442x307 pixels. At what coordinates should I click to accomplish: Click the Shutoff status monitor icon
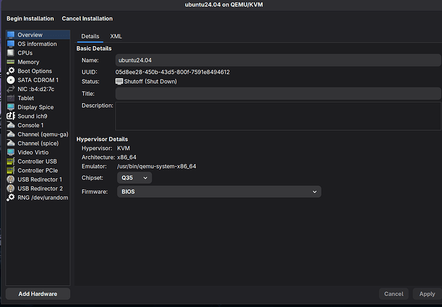tap(119, 81)
